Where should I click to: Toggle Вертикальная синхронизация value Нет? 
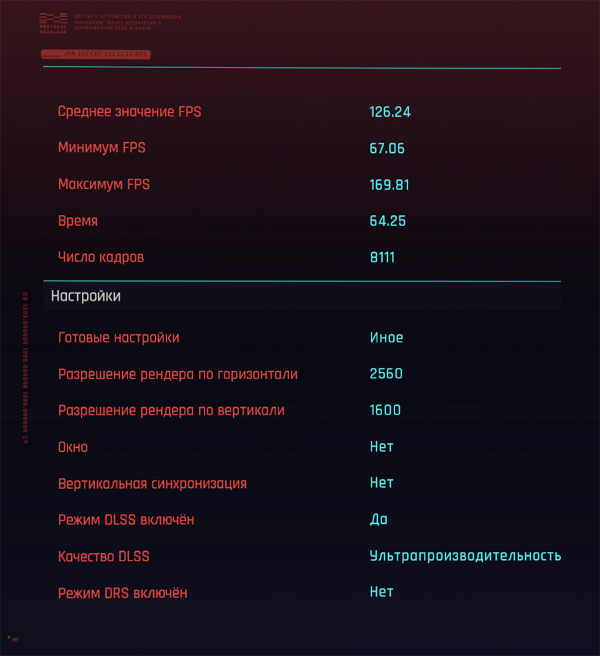381,482
